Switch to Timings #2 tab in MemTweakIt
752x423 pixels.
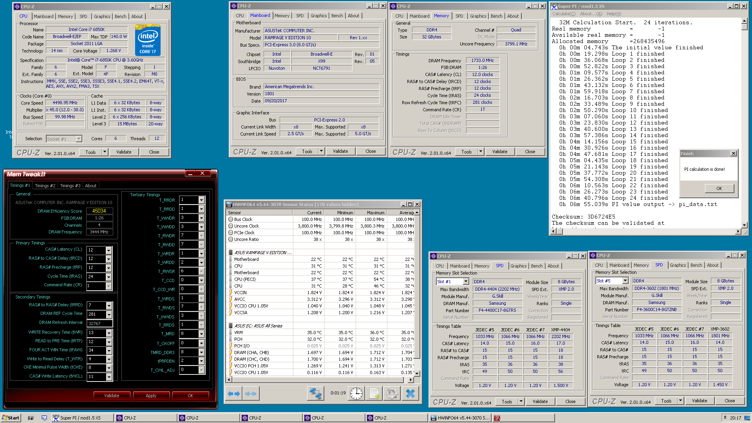[x=45, y=186]
